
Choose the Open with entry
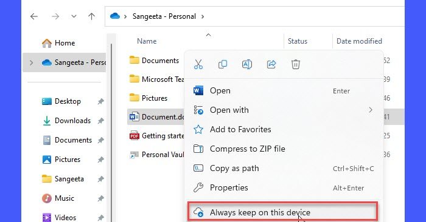point(284,110)
